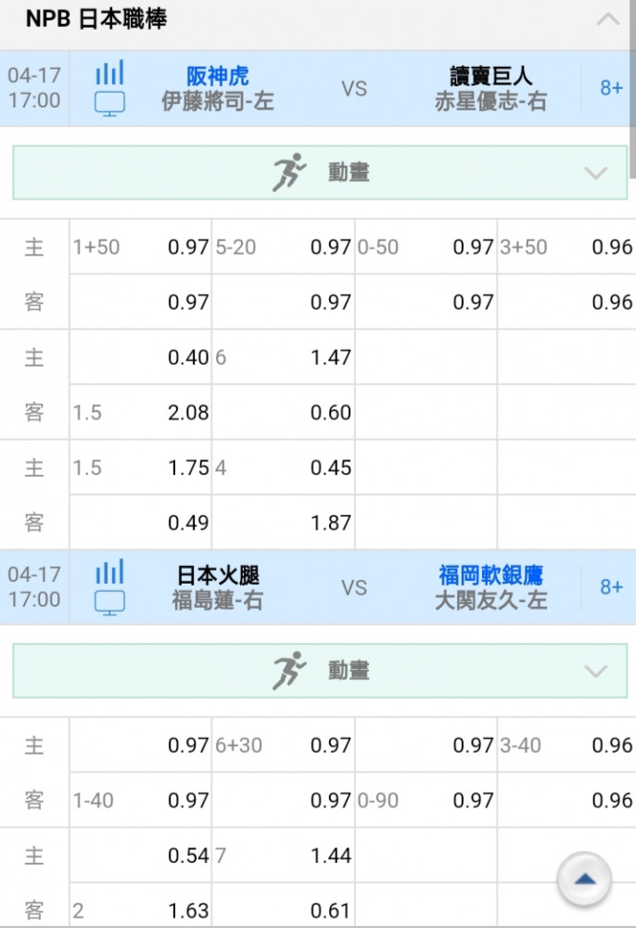The width and height of the screenshot is (636, 928).
Task: Select home 1+50 handicap odds 0.97
Action: tap(141, 247)
